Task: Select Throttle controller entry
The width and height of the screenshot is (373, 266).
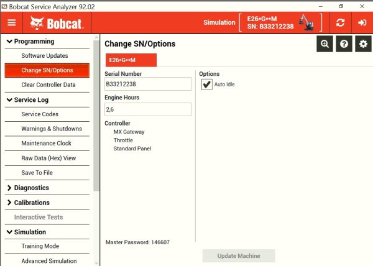Action: coord(123,140)
